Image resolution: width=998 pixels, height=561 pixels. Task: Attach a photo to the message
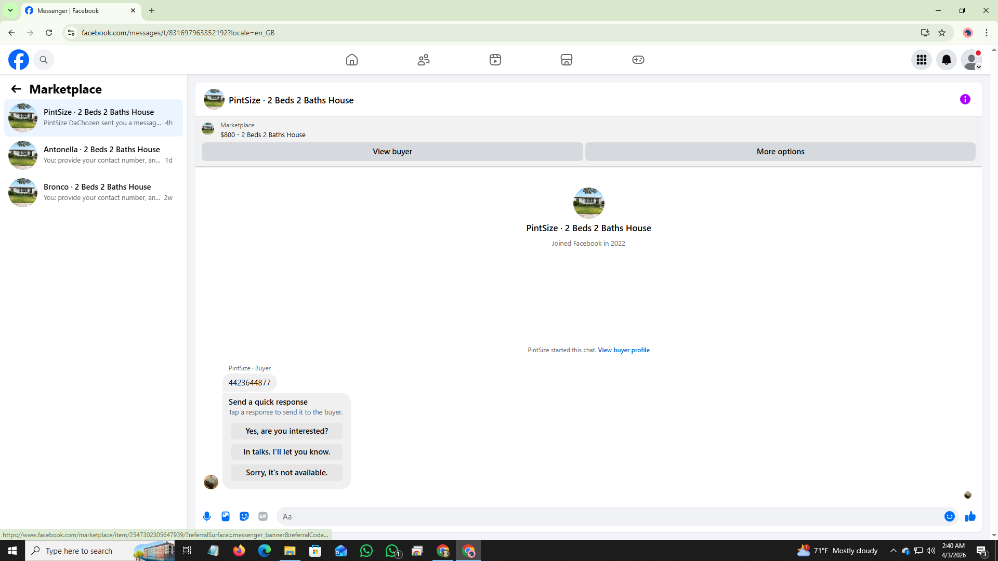click(x=226, y=516)
